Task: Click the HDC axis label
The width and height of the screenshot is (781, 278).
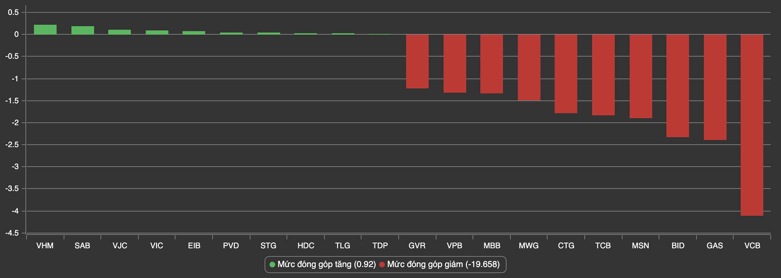Action: tap(306, 245)
